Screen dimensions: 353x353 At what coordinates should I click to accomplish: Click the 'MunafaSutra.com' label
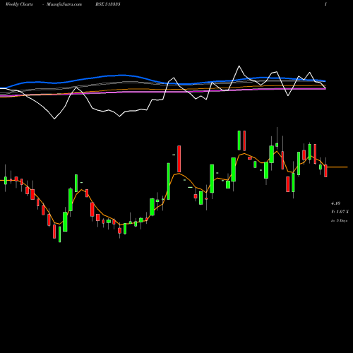[x=64, y=4]
